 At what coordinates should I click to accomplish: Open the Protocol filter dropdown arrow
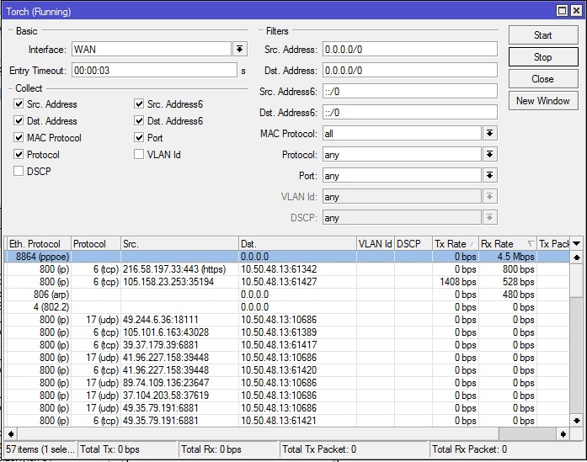coord(489,155)
